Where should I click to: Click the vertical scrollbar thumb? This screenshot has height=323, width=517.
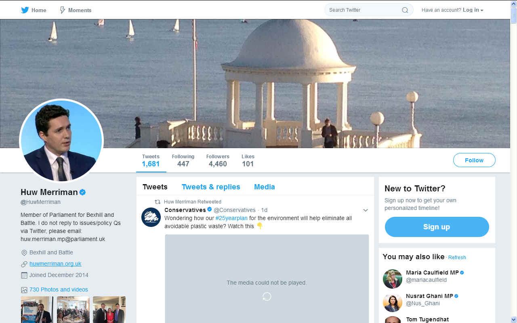513,15
